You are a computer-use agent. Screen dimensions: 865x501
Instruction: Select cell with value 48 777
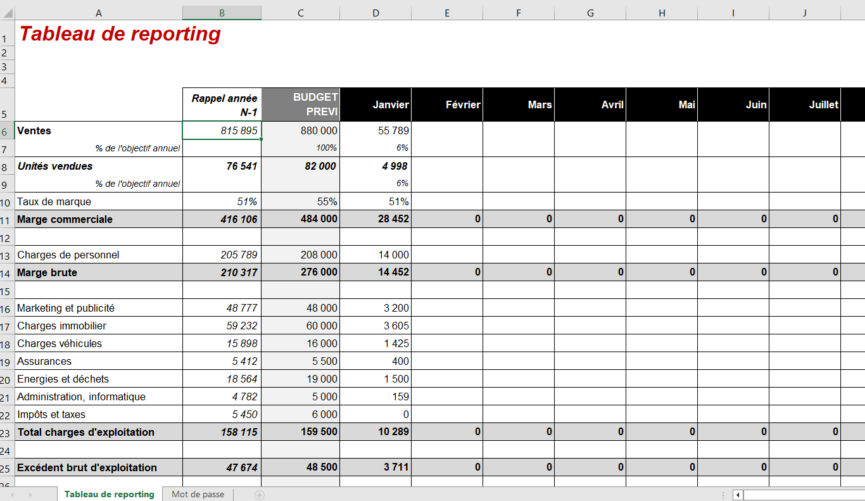(222, 308)
